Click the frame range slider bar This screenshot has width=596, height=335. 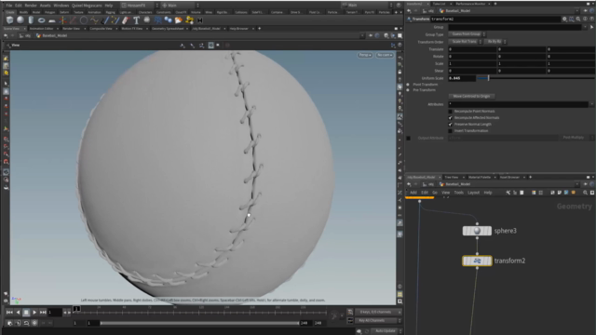tap(199, 323)
